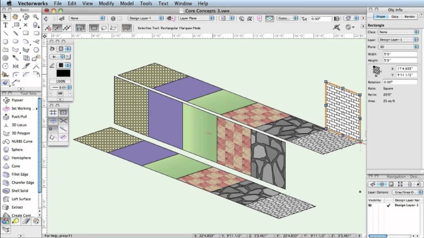Toggle Snap to Intersection in snapping palette
The width and height of the screenshot is (424, 238).
pos(63,121)
